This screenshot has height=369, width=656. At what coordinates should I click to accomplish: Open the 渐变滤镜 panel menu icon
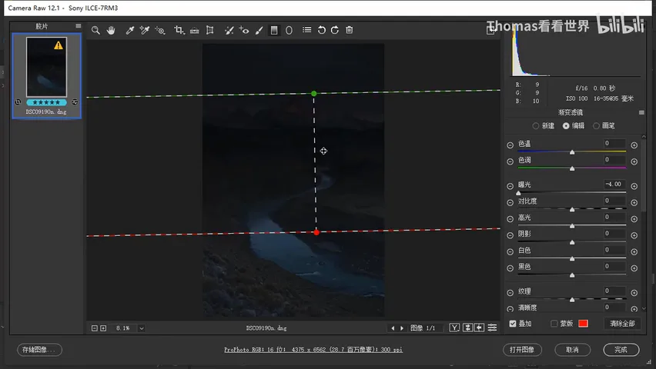tap(641, 112)
